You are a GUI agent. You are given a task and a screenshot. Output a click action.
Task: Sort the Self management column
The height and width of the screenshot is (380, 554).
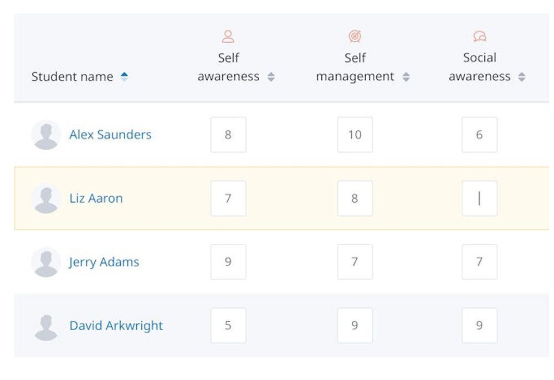(406, 77)
